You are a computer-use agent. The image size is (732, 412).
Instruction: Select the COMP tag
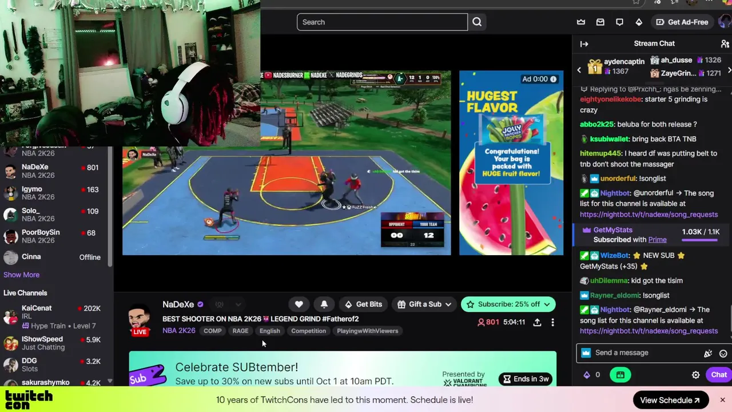[212, 331]
